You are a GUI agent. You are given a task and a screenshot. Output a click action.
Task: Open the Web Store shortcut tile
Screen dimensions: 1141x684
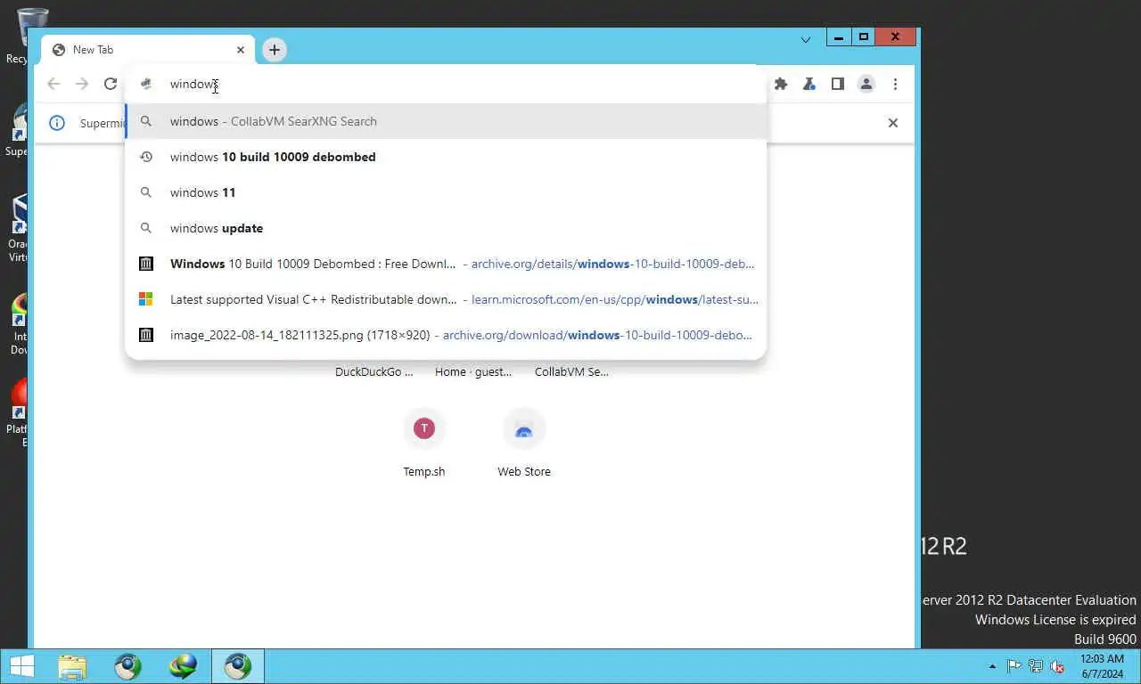tap(524, 444)
